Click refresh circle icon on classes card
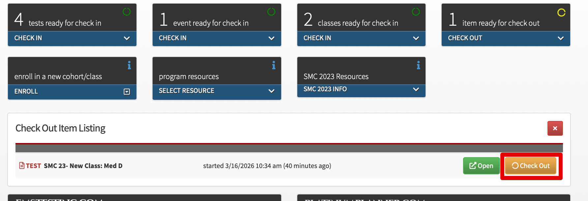 [x=416, y=12]
